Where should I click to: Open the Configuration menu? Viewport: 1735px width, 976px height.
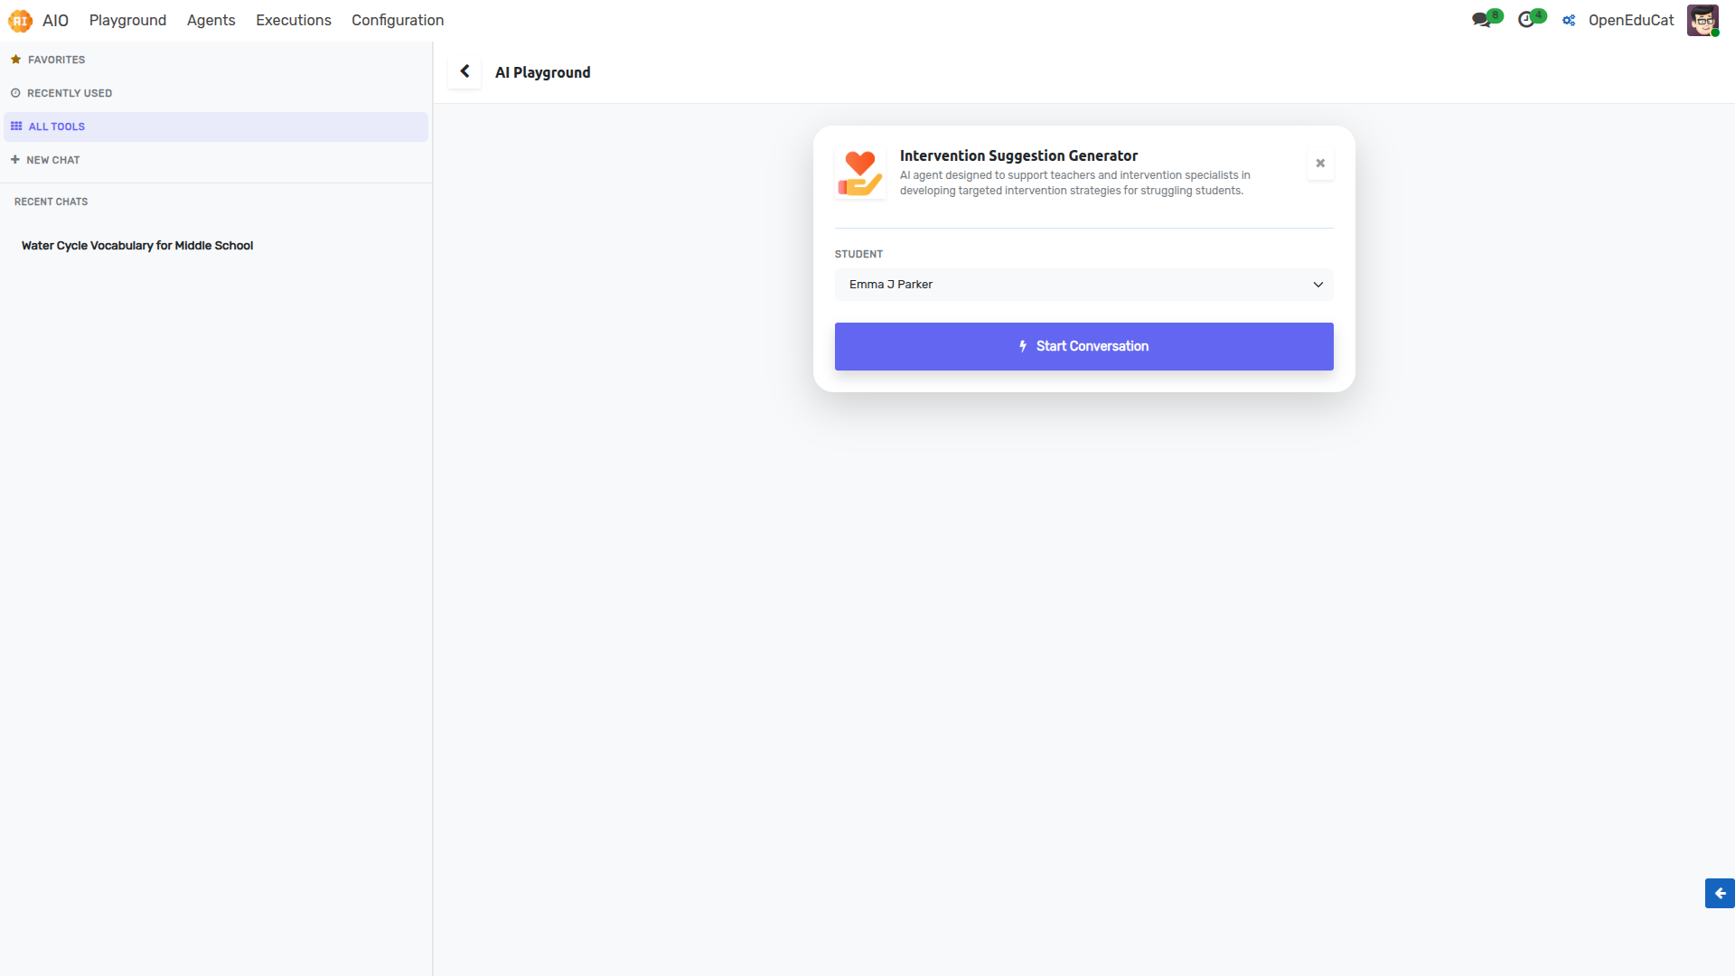tap(398, 20)
